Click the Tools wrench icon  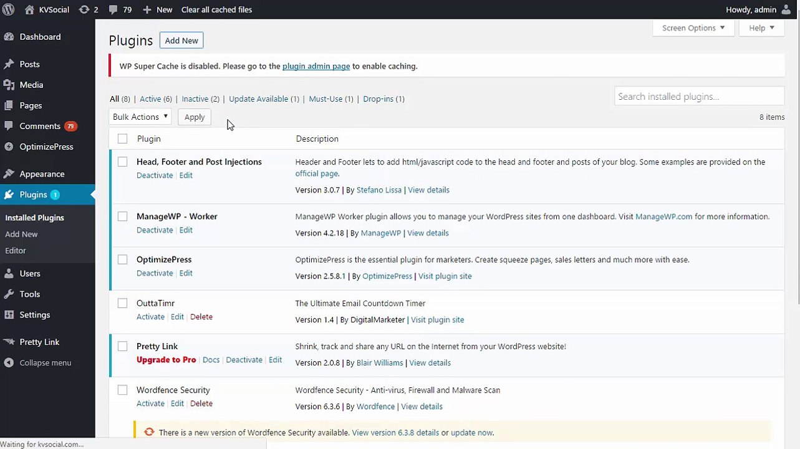9,294
